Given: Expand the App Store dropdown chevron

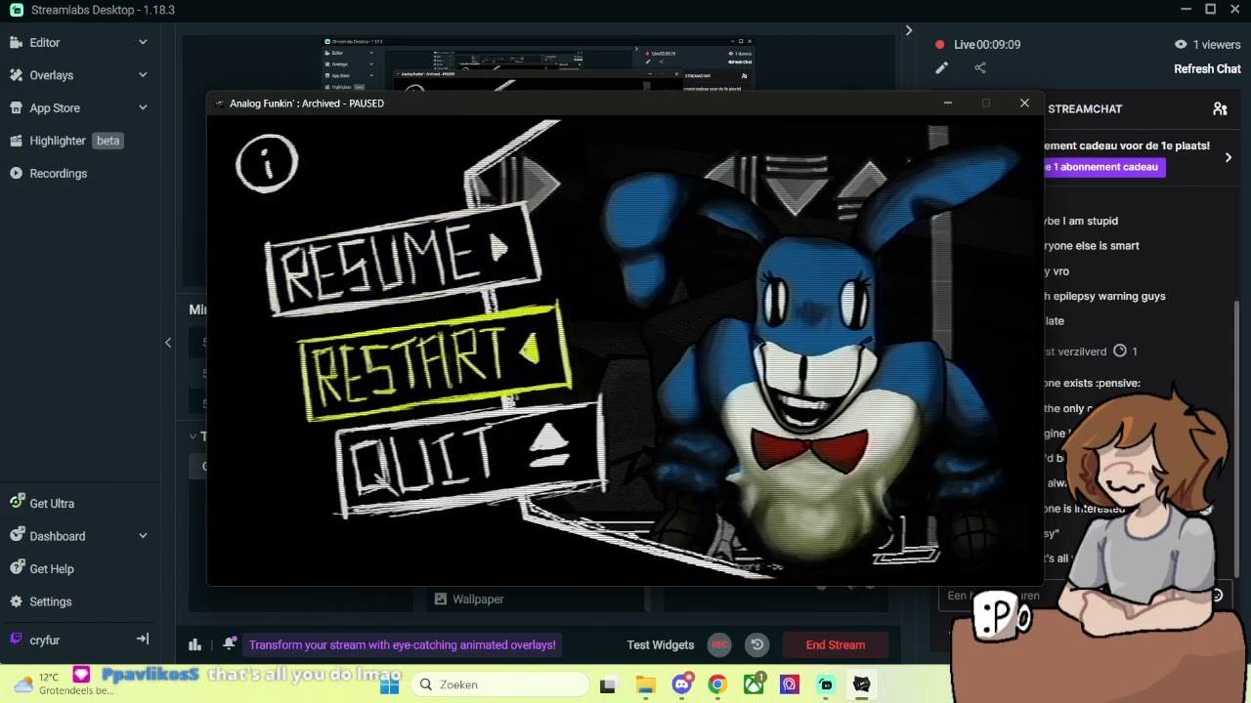Looking at the screenshot, I should (x=143, y=107).
